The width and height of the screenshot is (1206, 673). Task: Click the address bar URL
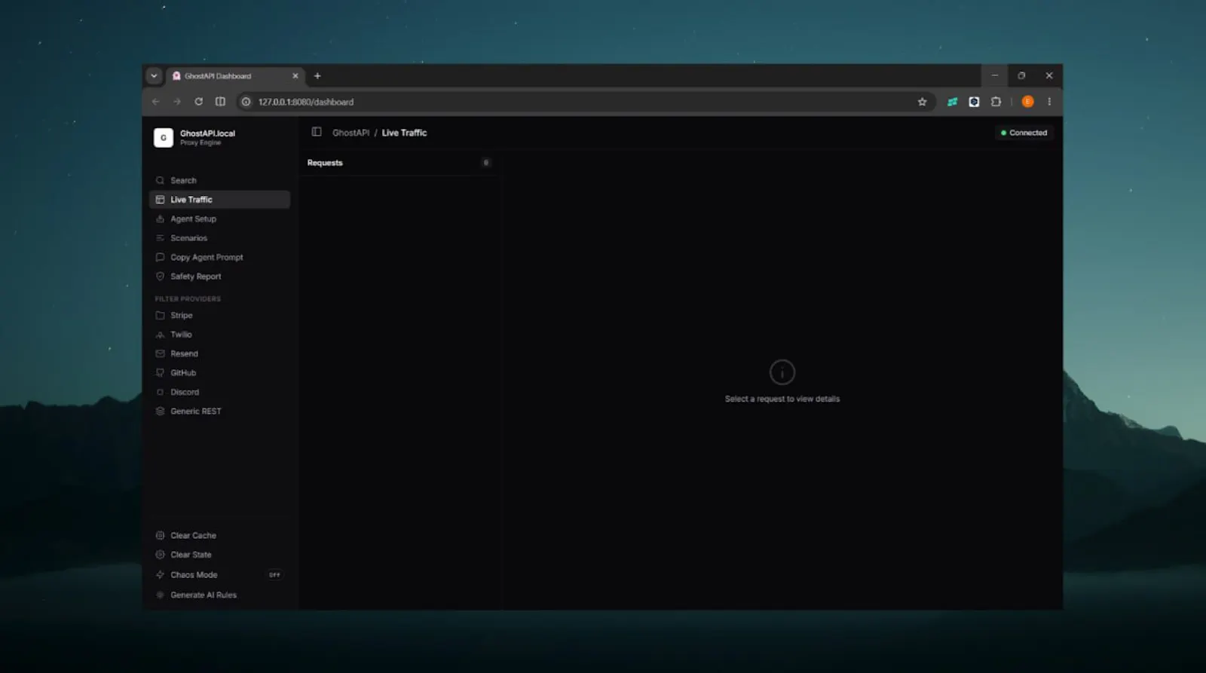pyautogui.click(x=306, y=102)
